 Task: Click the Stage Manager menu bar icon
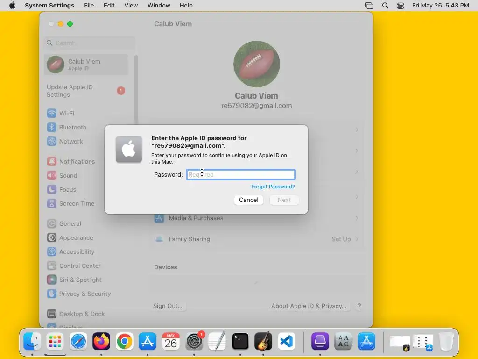pyautogui.click(x=369, y=6)
